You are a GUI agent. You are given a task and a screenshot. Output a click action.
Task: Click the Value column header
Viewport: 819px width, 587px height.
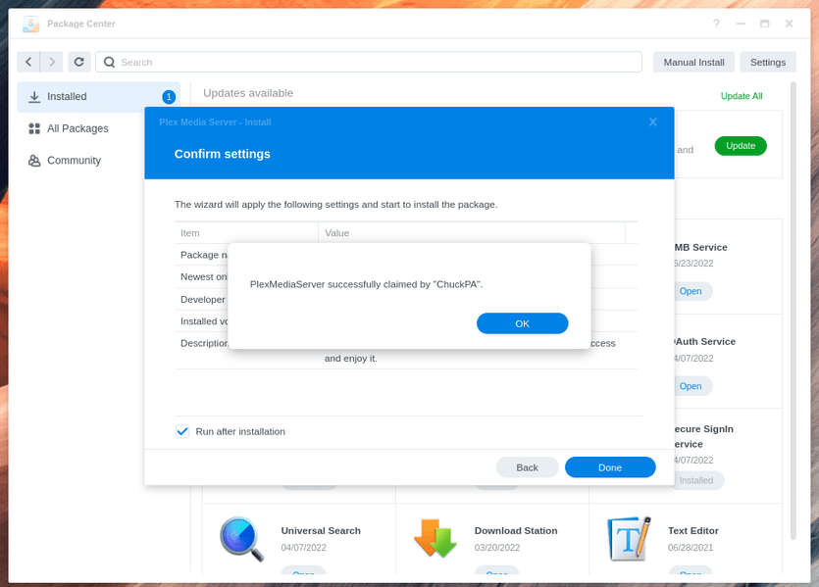tap(472, 233)
